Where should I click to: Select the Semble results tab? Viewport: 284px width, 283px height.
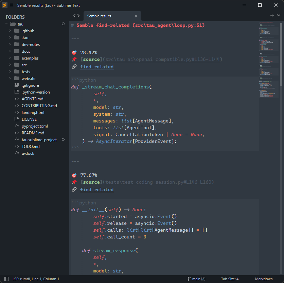(x=112, y=16)
